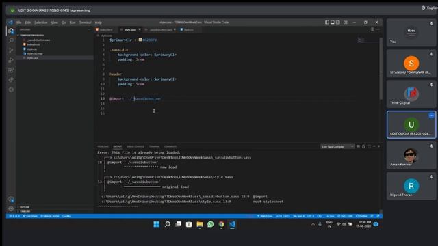
Task: Open the Manage gear icon
Action: (11, 208)
